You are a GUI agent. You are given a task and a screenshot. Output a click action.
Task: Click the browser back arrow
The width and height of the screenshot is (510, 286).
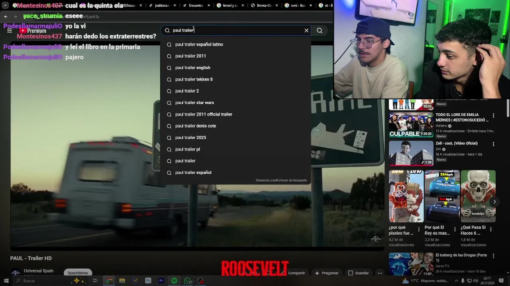coord(6,16)
